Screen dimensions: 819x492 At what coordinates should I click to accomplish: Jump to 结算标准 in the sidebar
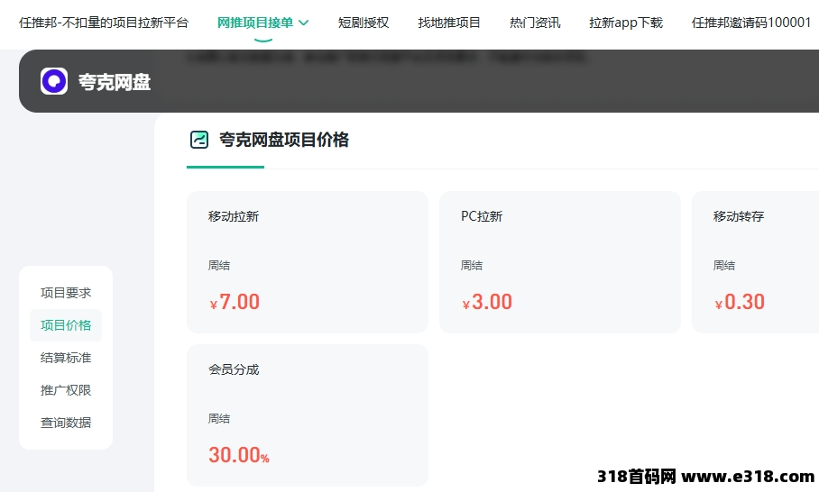(x=66, y=358)
